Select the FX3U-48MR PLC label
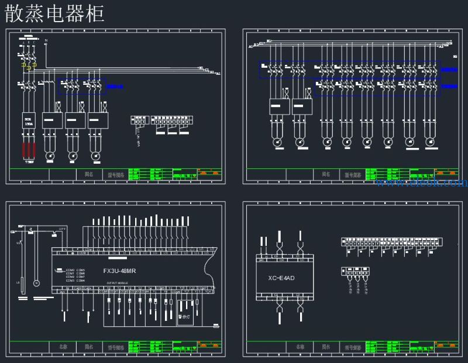Screen dimensions: 468x363 (119, 271)
